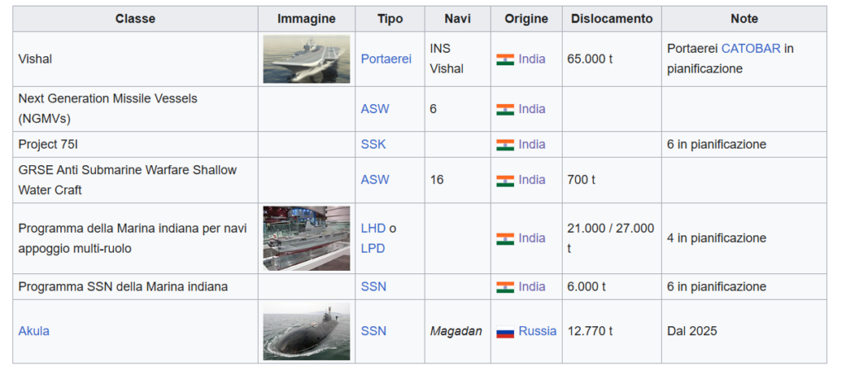Open the Akula submarine photo
This screenshot has width=846, height=379.
(x=307, y=331)
